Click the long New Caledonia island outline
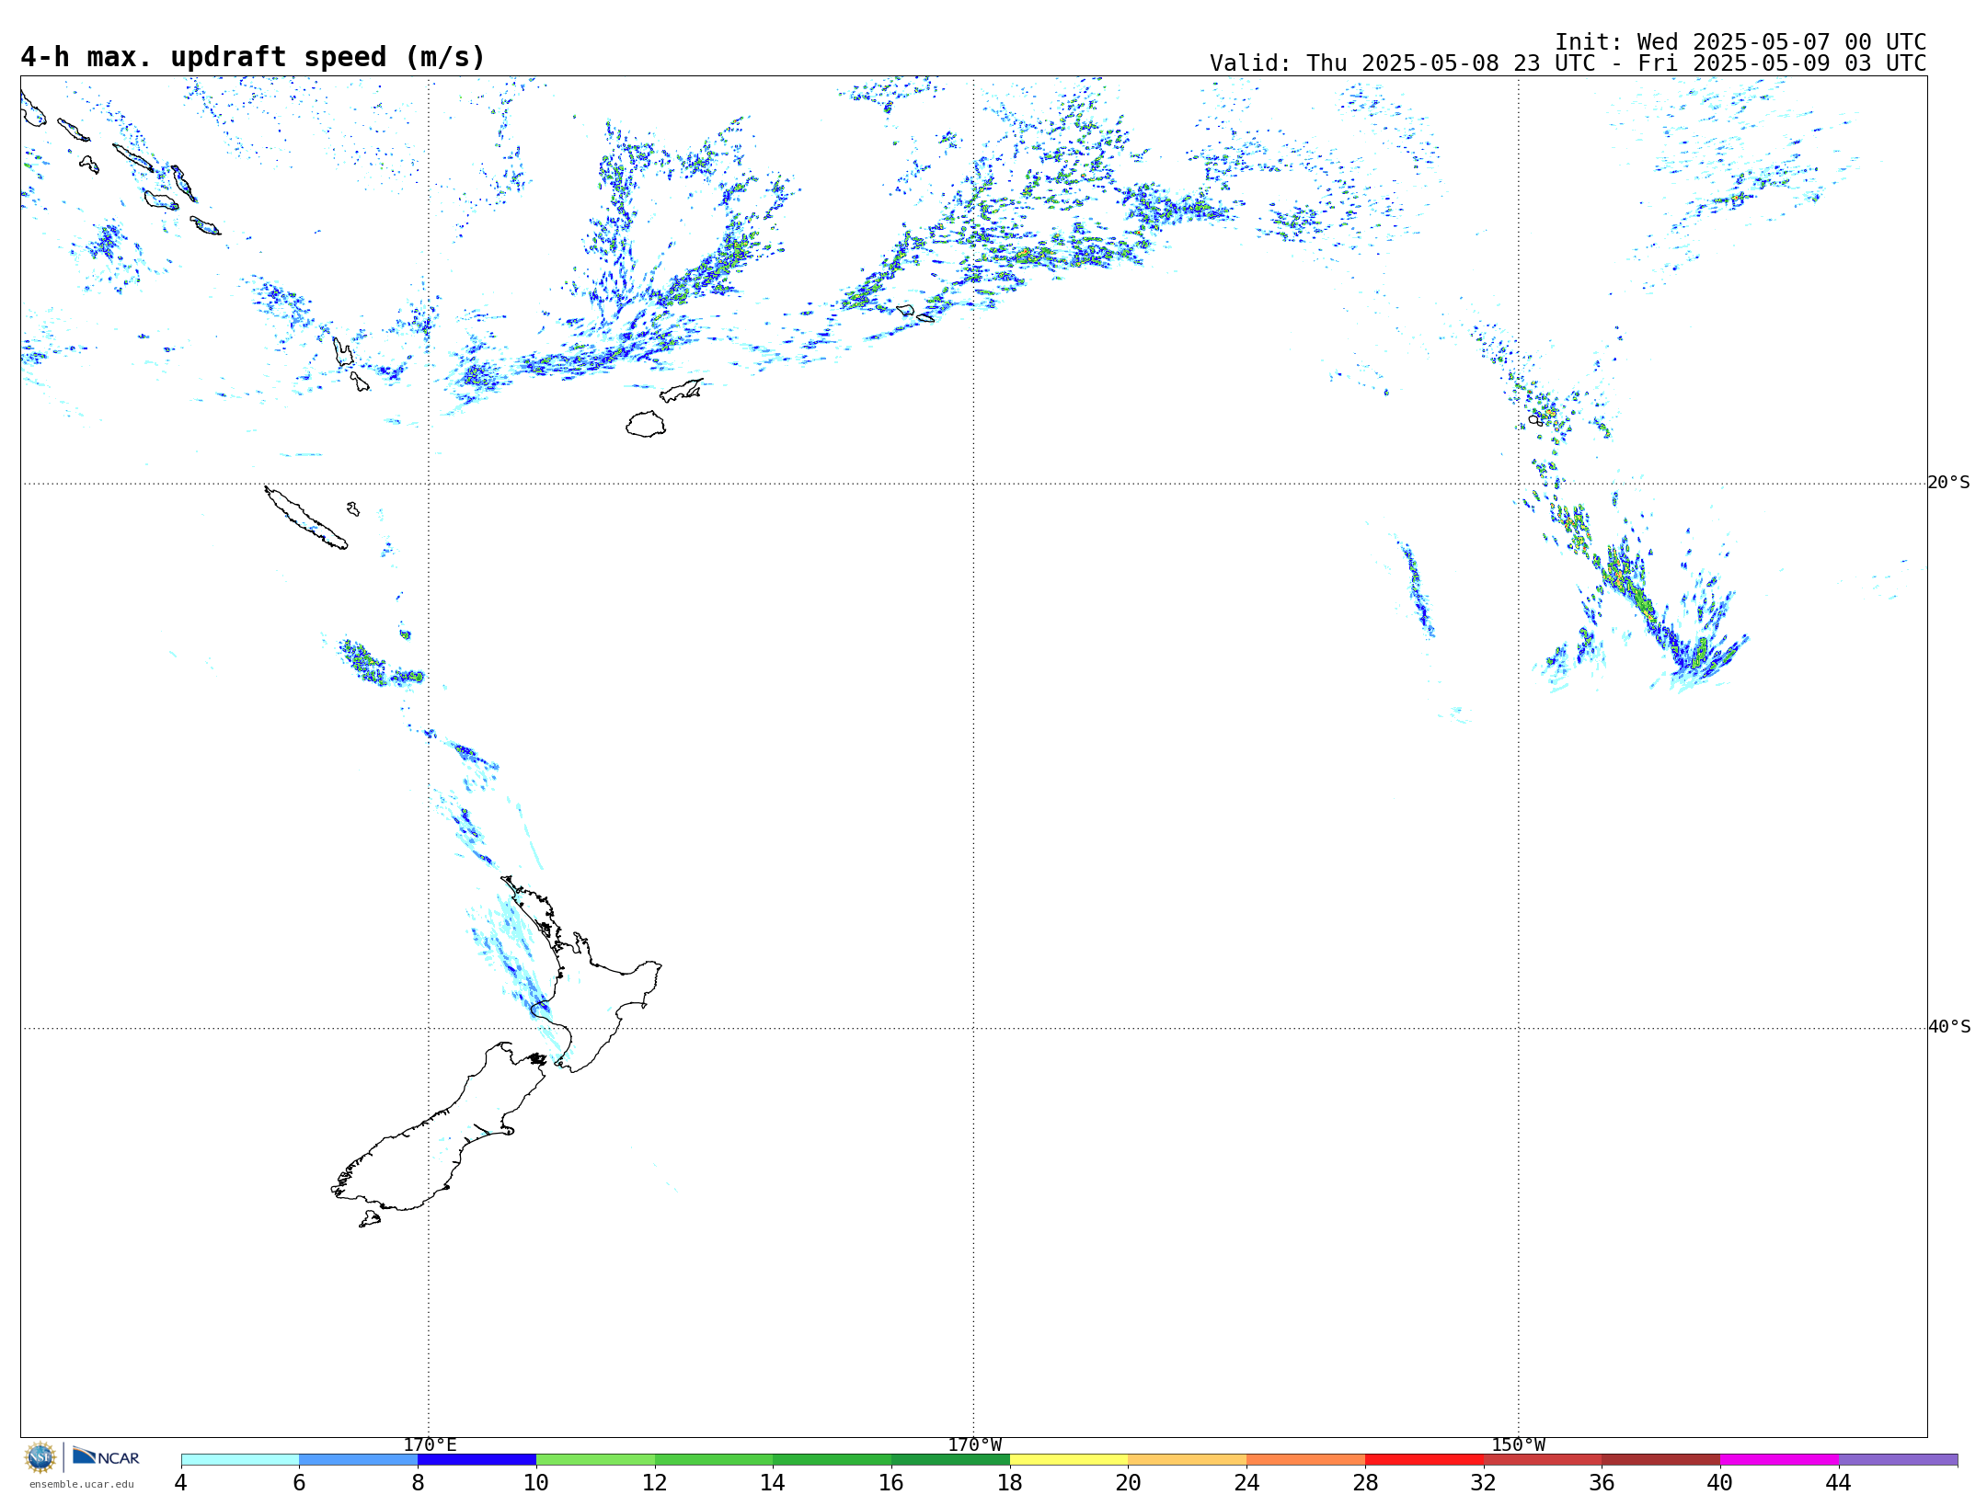The height and width of the screenshot is (1495, 1987). coord(305,518)
